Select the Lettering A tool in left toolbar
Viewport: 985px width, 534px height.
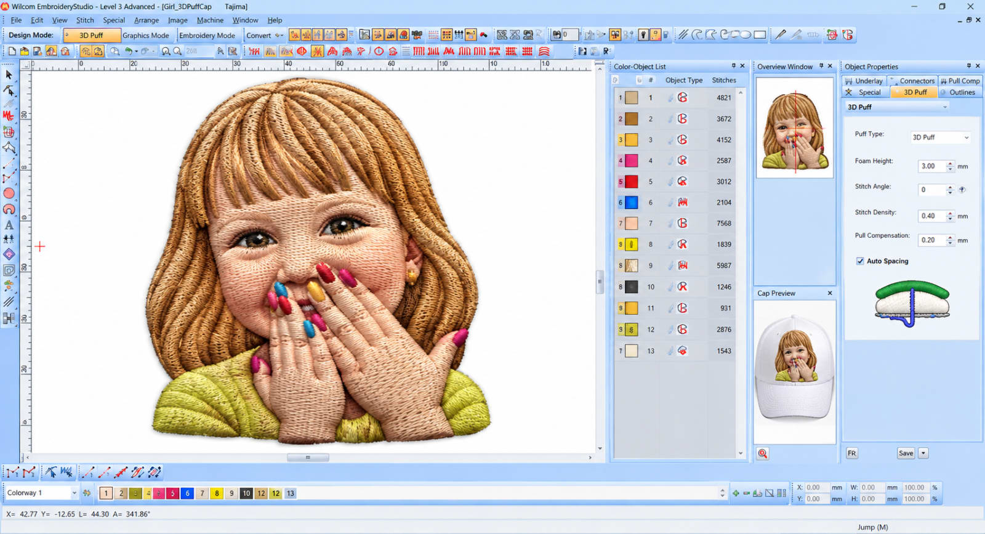pos(9,225)
